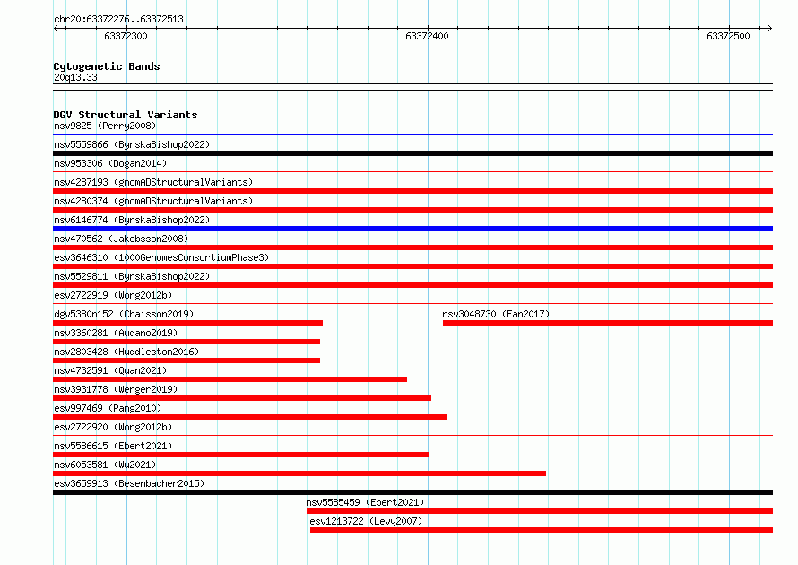
Task: Click the nsv2803428 (Huddleston2016) label
Action: coord(126,352)
